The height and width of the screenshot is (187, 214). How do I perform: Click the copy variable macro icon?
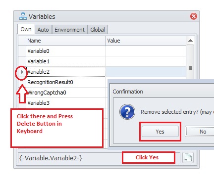[188, 157]
